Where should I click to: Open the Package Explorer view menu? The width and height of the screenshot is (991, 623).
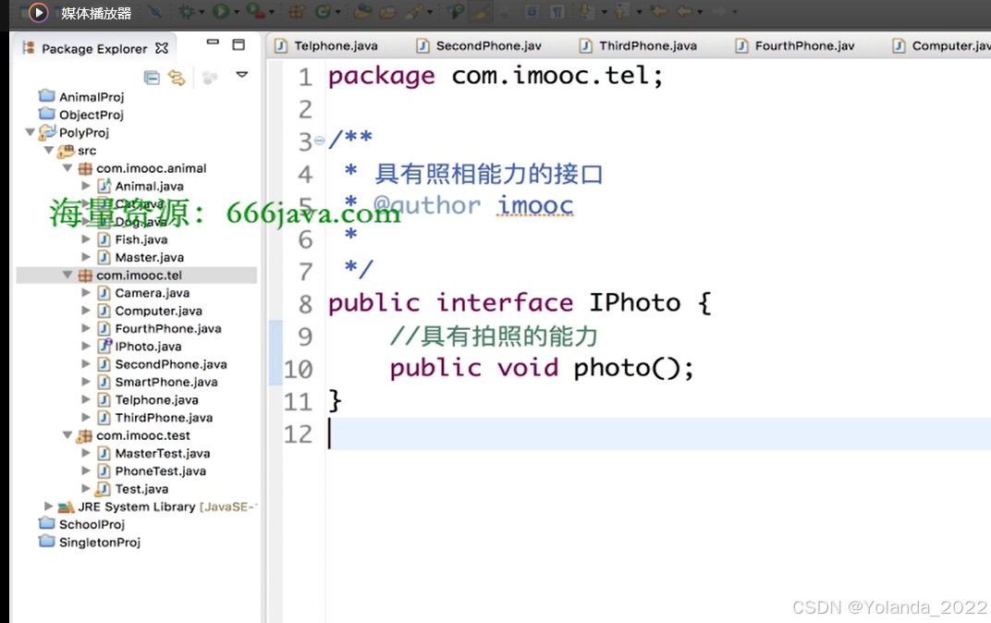point(241,75)
